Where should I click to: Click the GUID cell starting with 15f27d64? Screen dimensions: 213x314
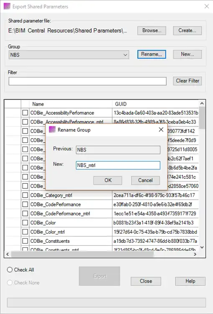click(x=155, y=232)
